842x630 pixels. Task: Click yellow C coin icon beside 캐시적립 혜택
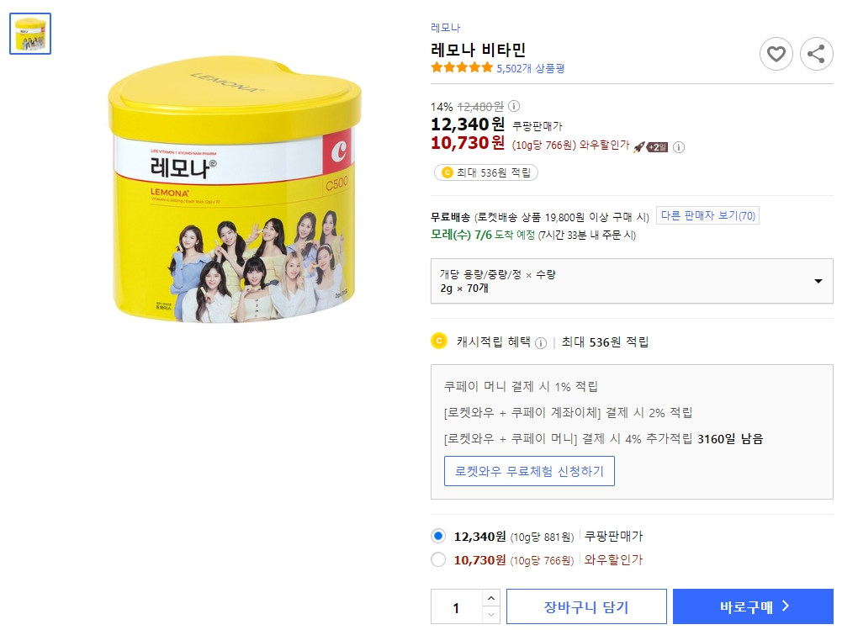[x=437, y=341]
